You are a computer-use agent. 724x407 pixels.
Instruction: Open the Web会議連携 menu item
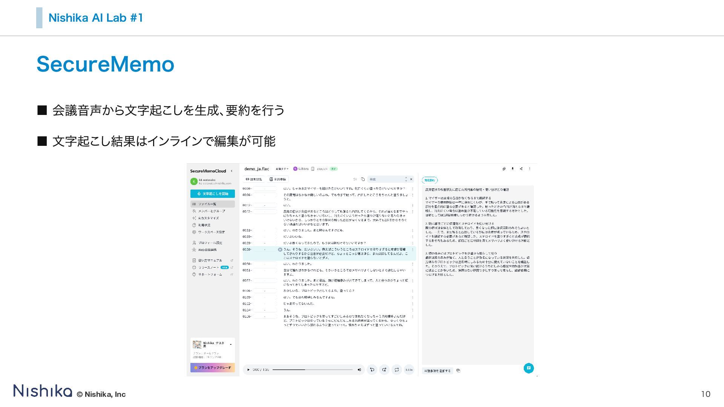pos(213,250)
